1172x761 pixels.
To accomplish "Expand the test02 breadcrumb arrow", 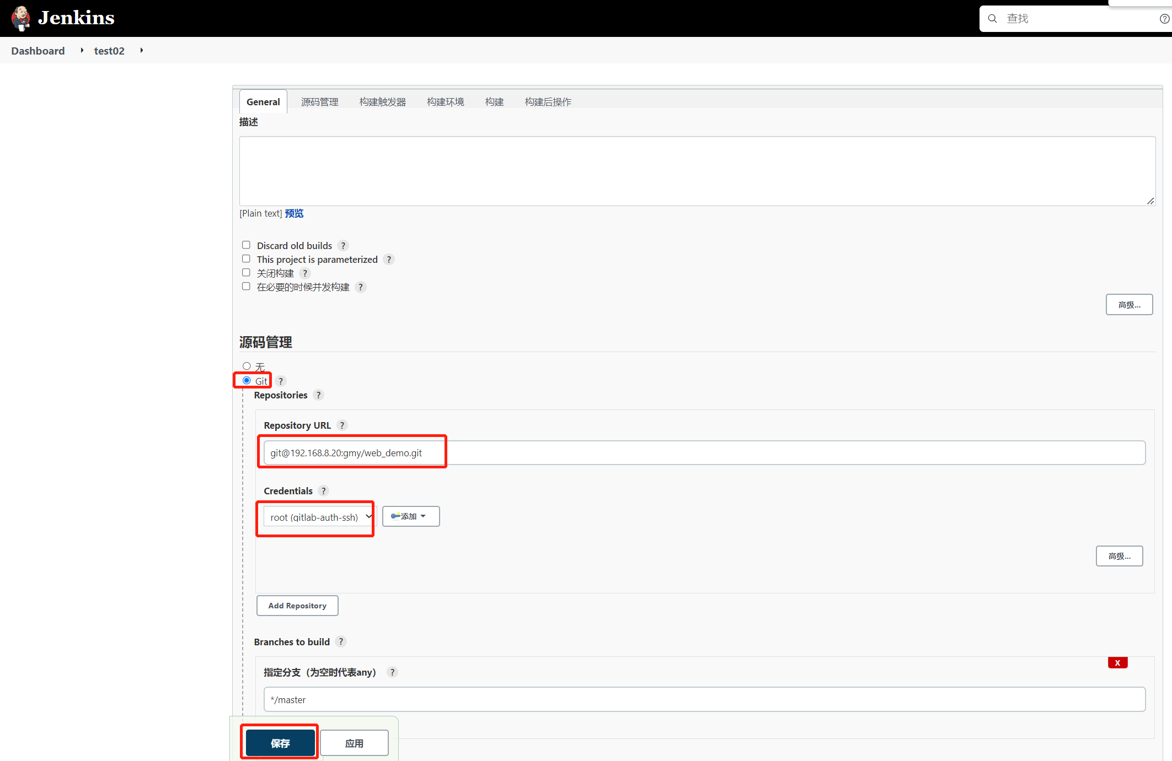I will point(142,51).
